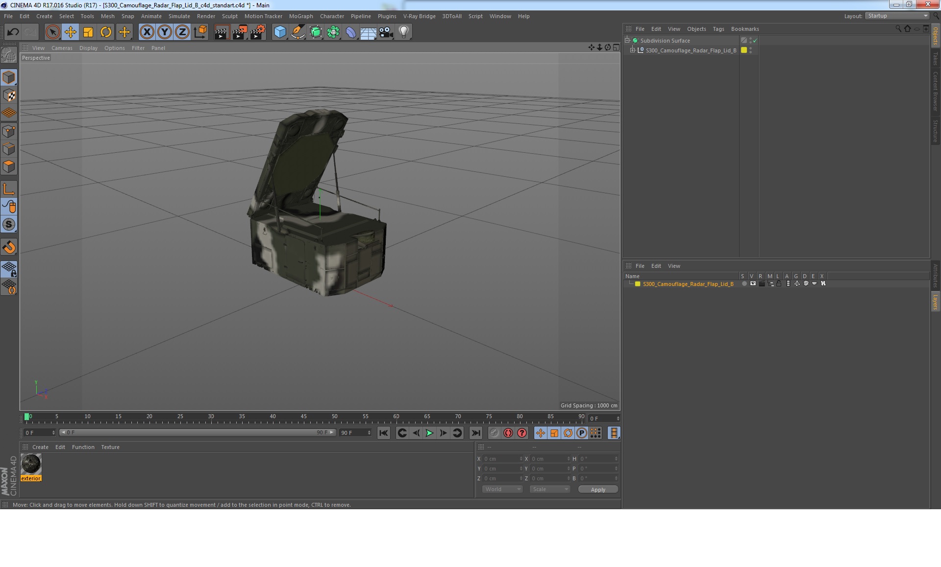Click the Array modeling object icon

pos(333,32)
